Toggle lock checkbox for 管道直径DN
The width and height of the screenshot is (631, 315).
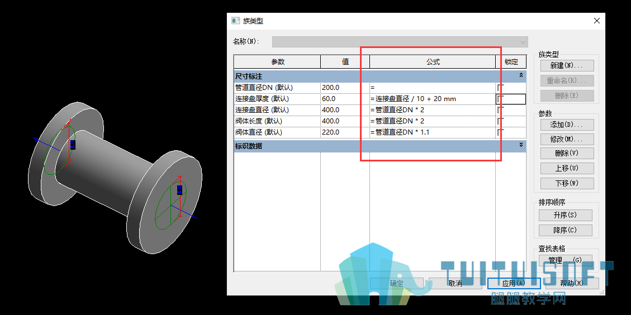pos(500,87)
